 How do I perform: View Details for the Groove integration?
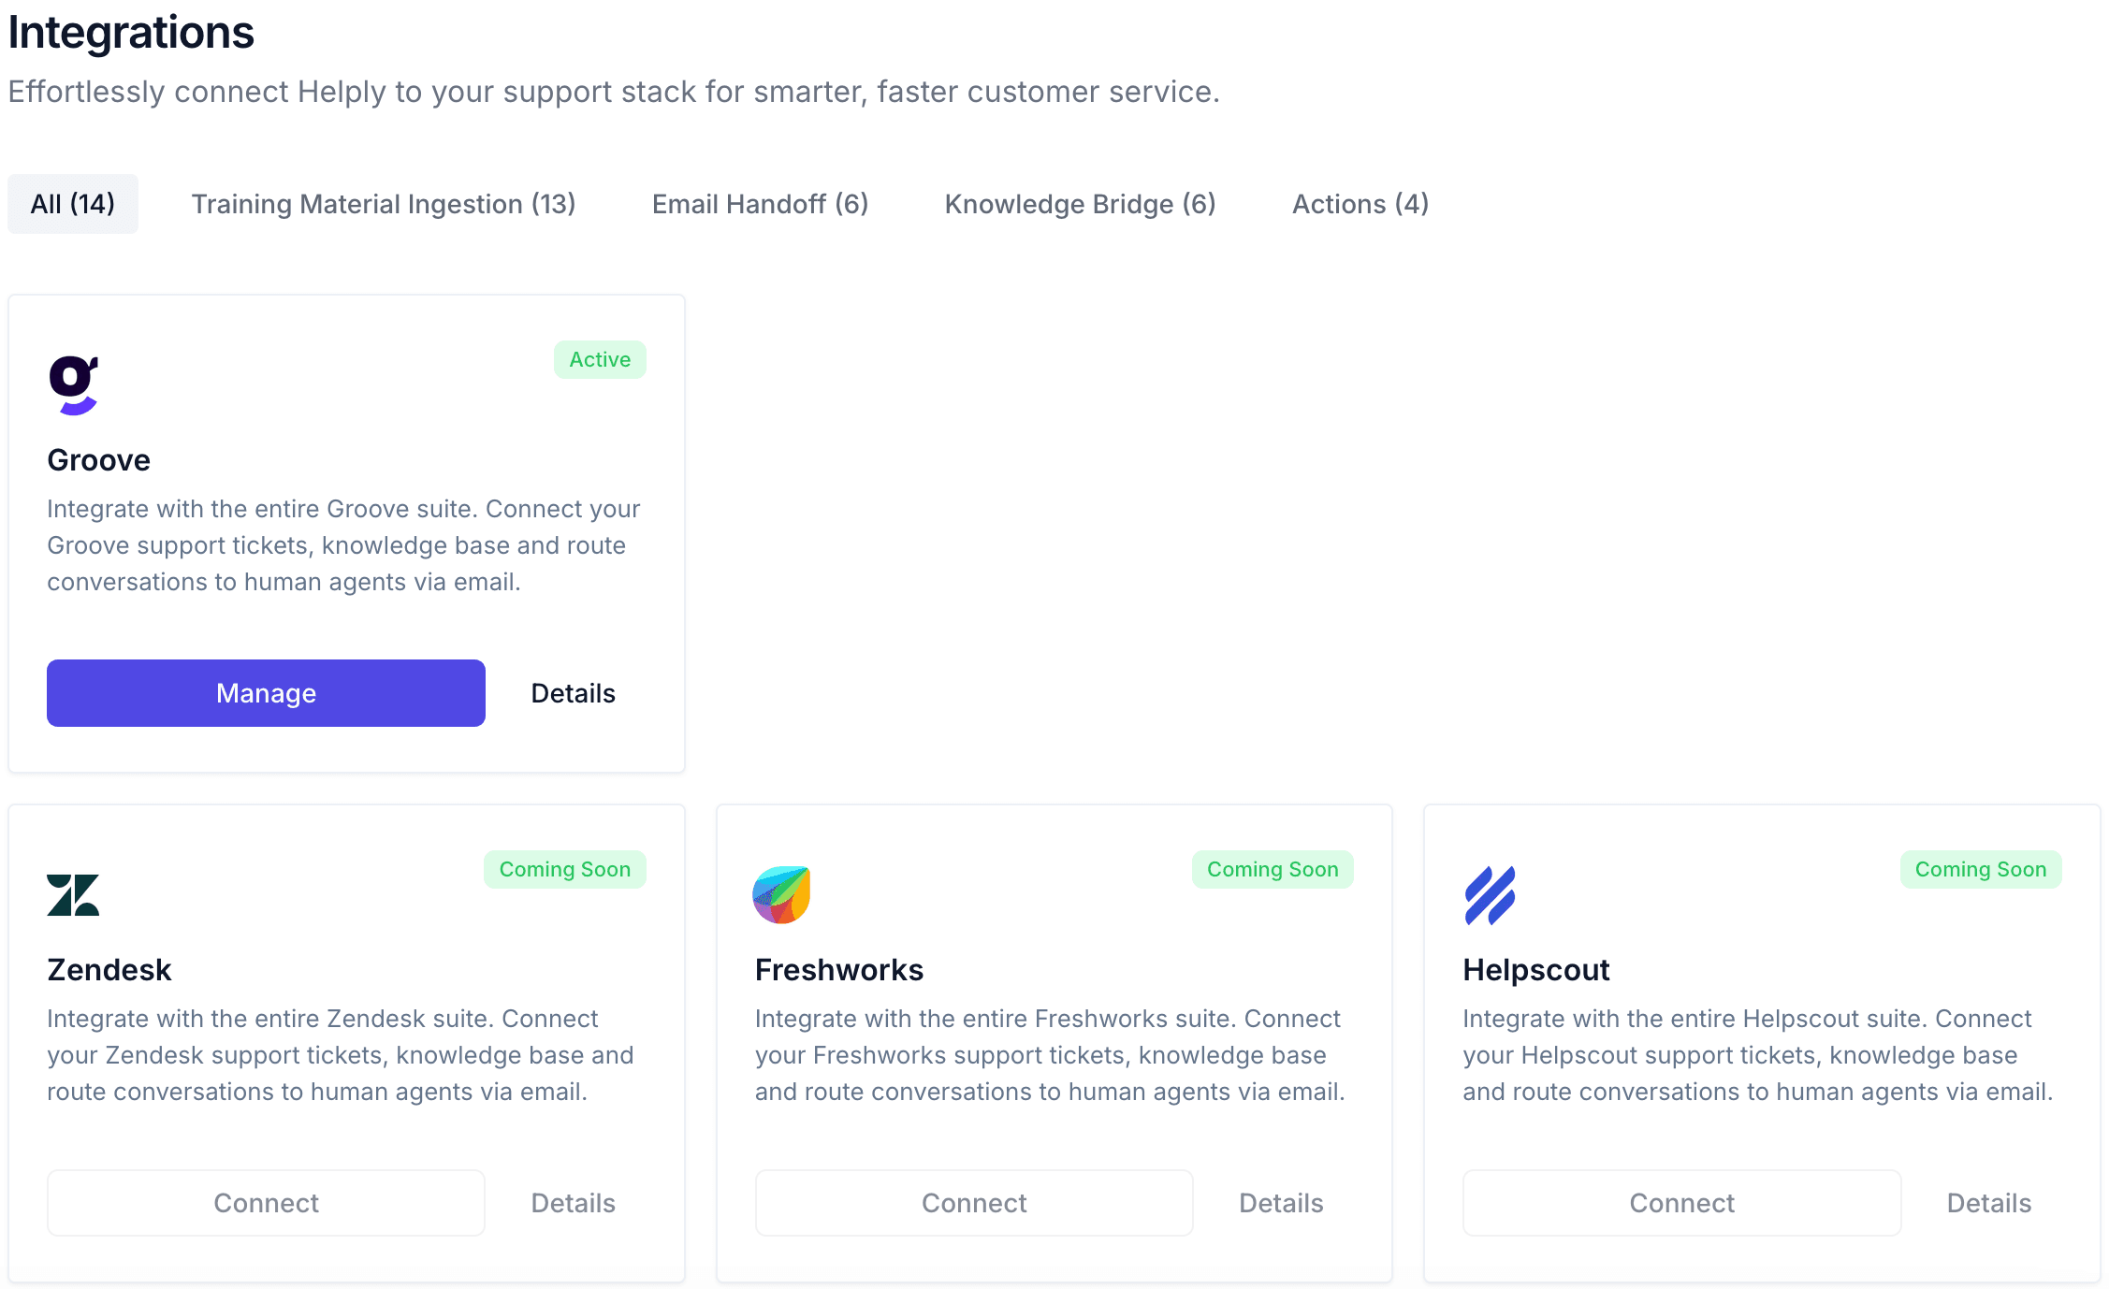point(573,693)
